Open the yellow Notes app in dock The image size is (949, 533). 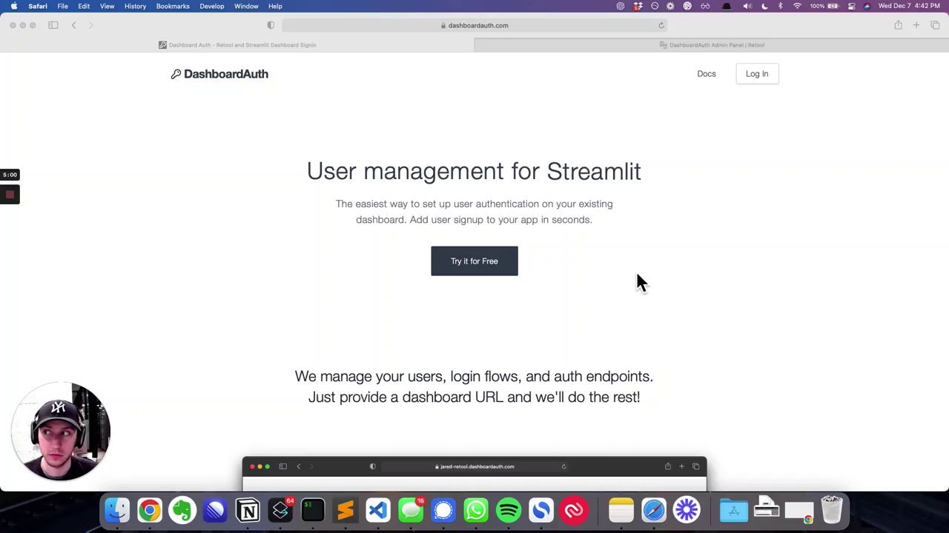pos(621,510)
